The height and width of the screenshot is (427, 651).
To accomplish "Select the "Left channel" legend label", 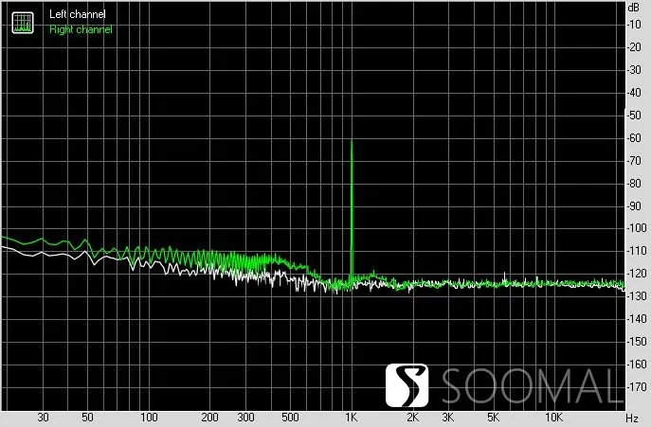I will 77,14.
